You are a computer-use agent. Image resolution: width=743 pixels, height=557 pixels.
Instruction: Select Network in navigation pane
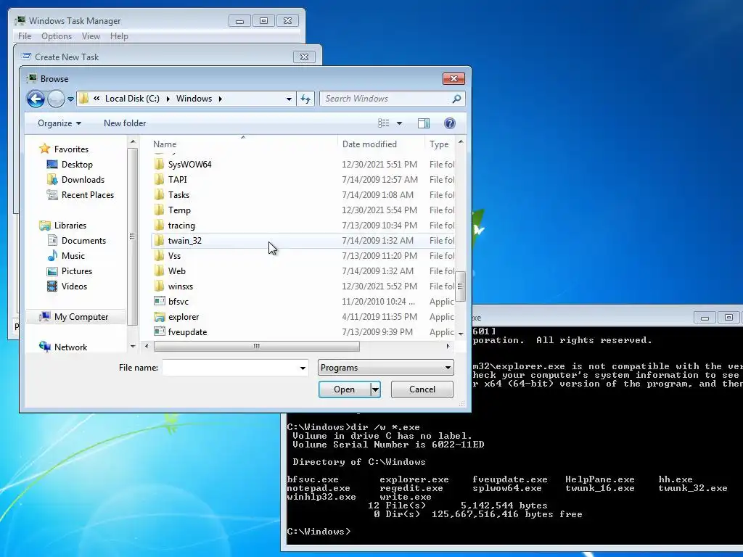tap(70, 347)
